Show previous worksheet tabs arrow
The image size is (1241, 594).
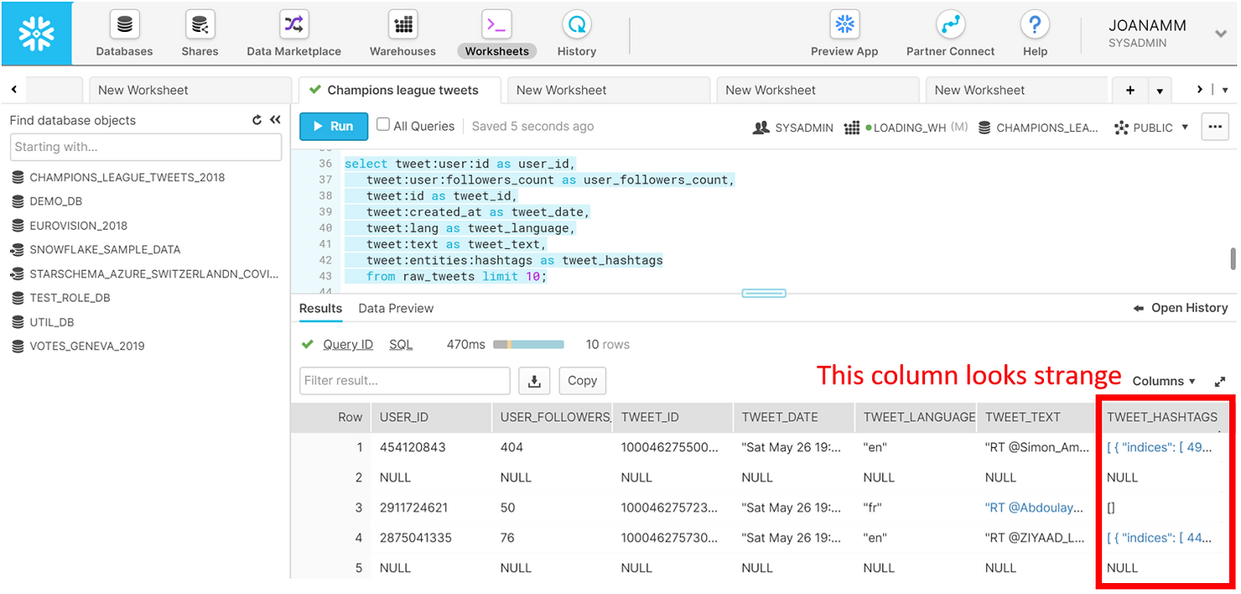(14, 89)
